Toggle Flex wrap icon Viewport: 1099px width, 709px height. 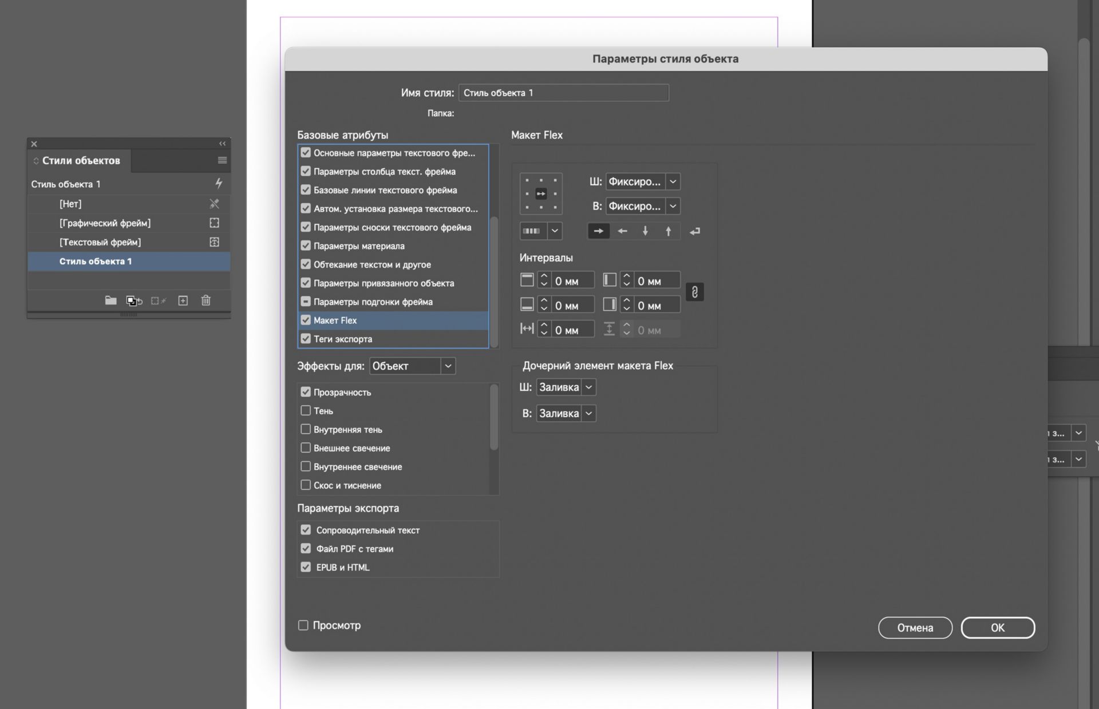click(694, 231)
